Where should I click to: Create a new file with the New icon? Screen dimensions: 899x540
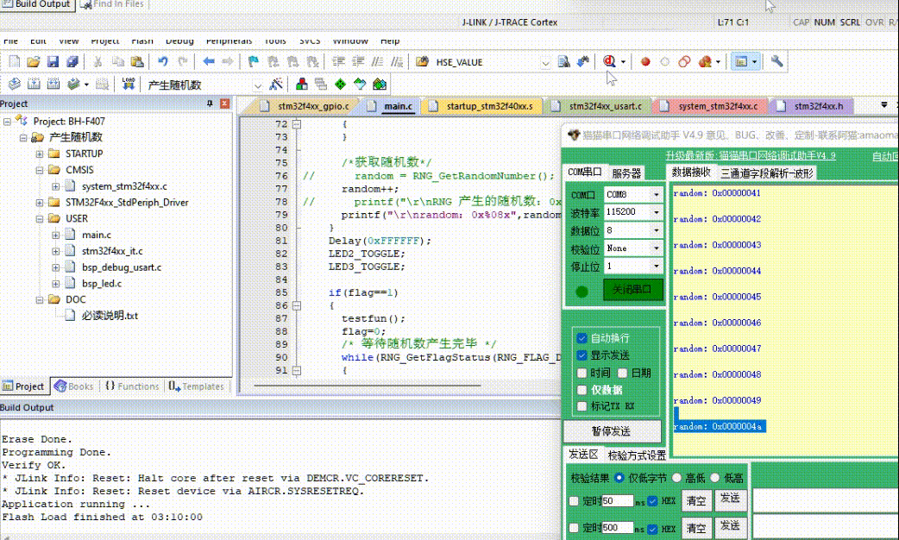[x=15, y=61]
